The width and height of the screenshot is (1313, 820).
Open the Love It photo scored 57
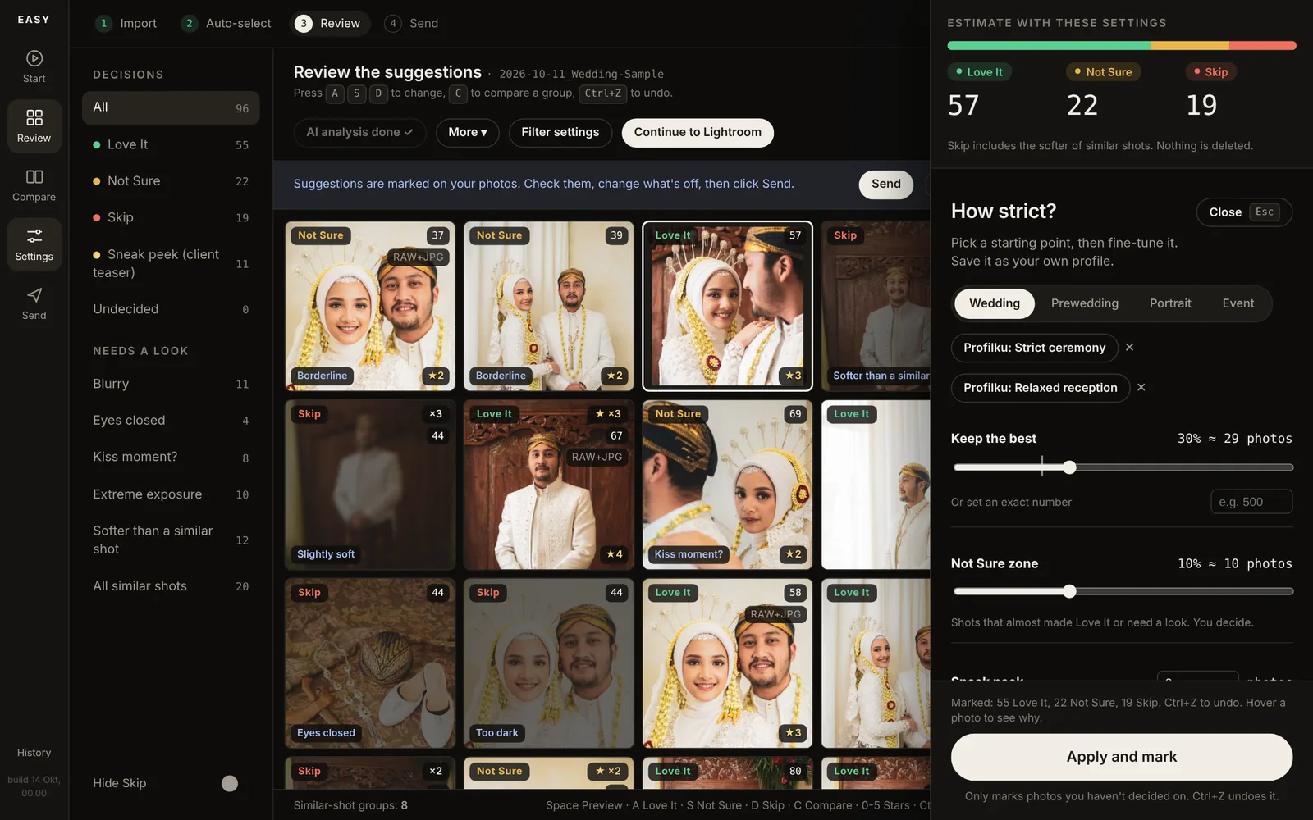[727, 306]
